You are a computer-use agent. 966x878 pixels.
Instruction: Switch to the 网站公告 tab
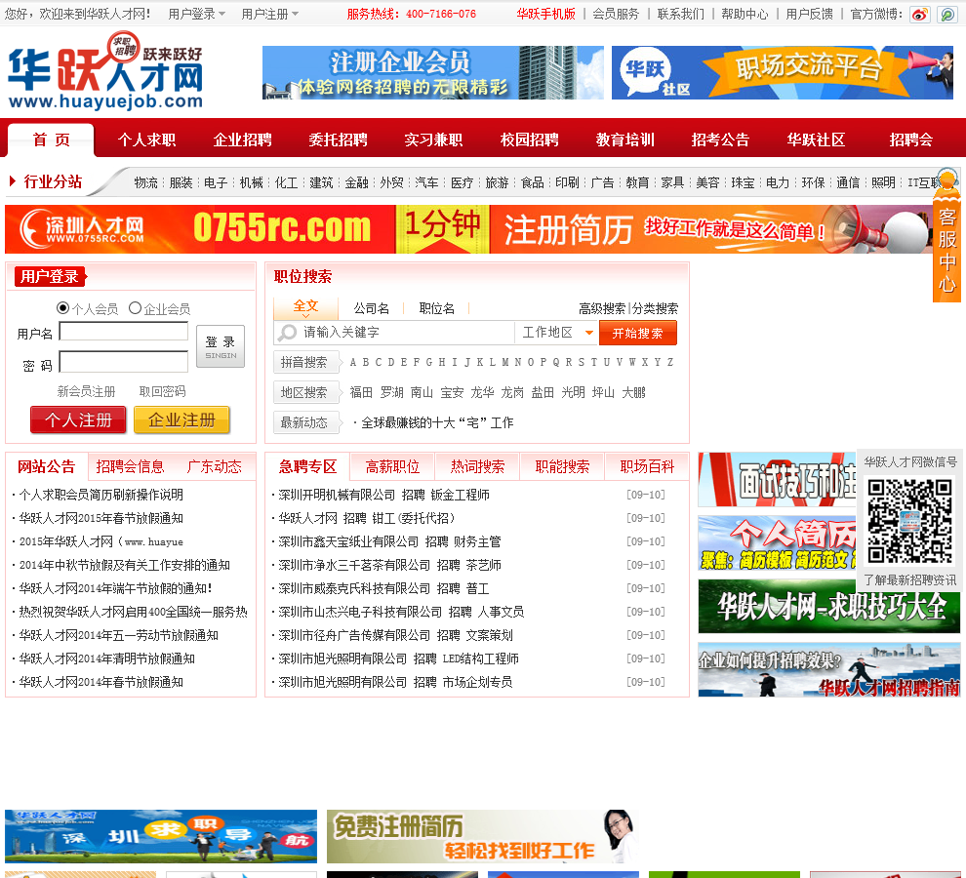[x=46, y=466]
